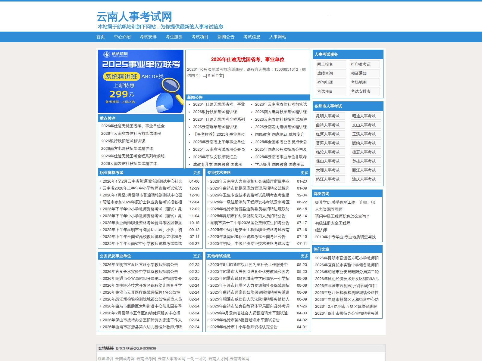Open 新闻公告 in the nav bar
Image resolution: width=482 pixels, height=361 pixels.
pyautogui.click(x=226, y=37)
